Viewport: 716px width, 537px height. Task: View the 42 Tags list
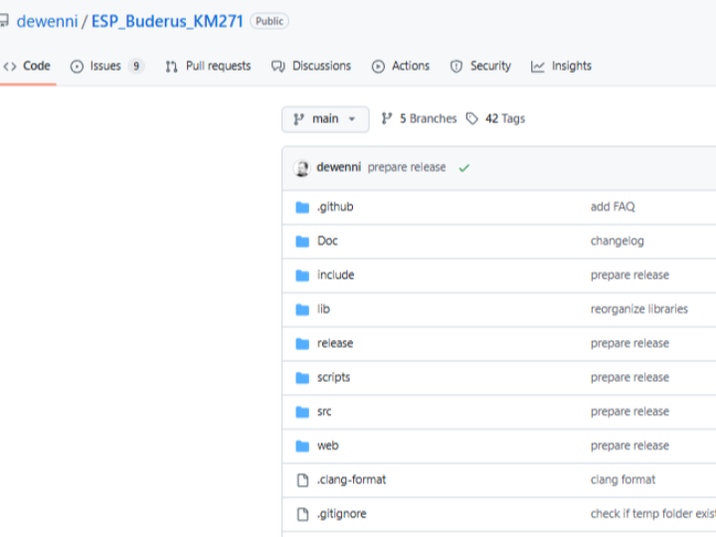504,119
